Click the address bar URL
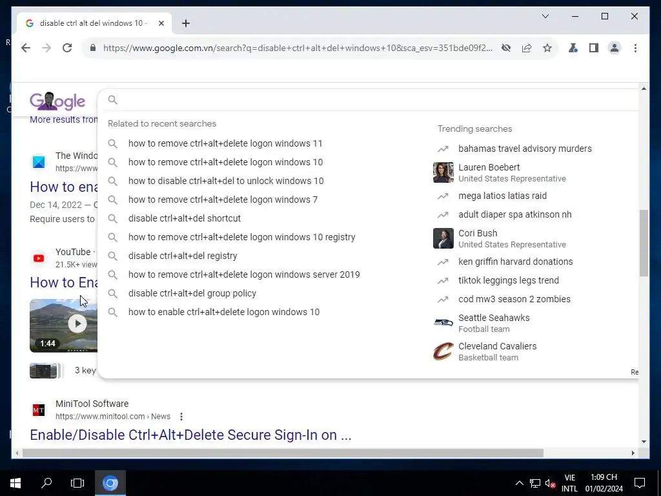Image resolution: width=661 pixels, height=496 pixels. pyautogui.click(x=298, y=48)
